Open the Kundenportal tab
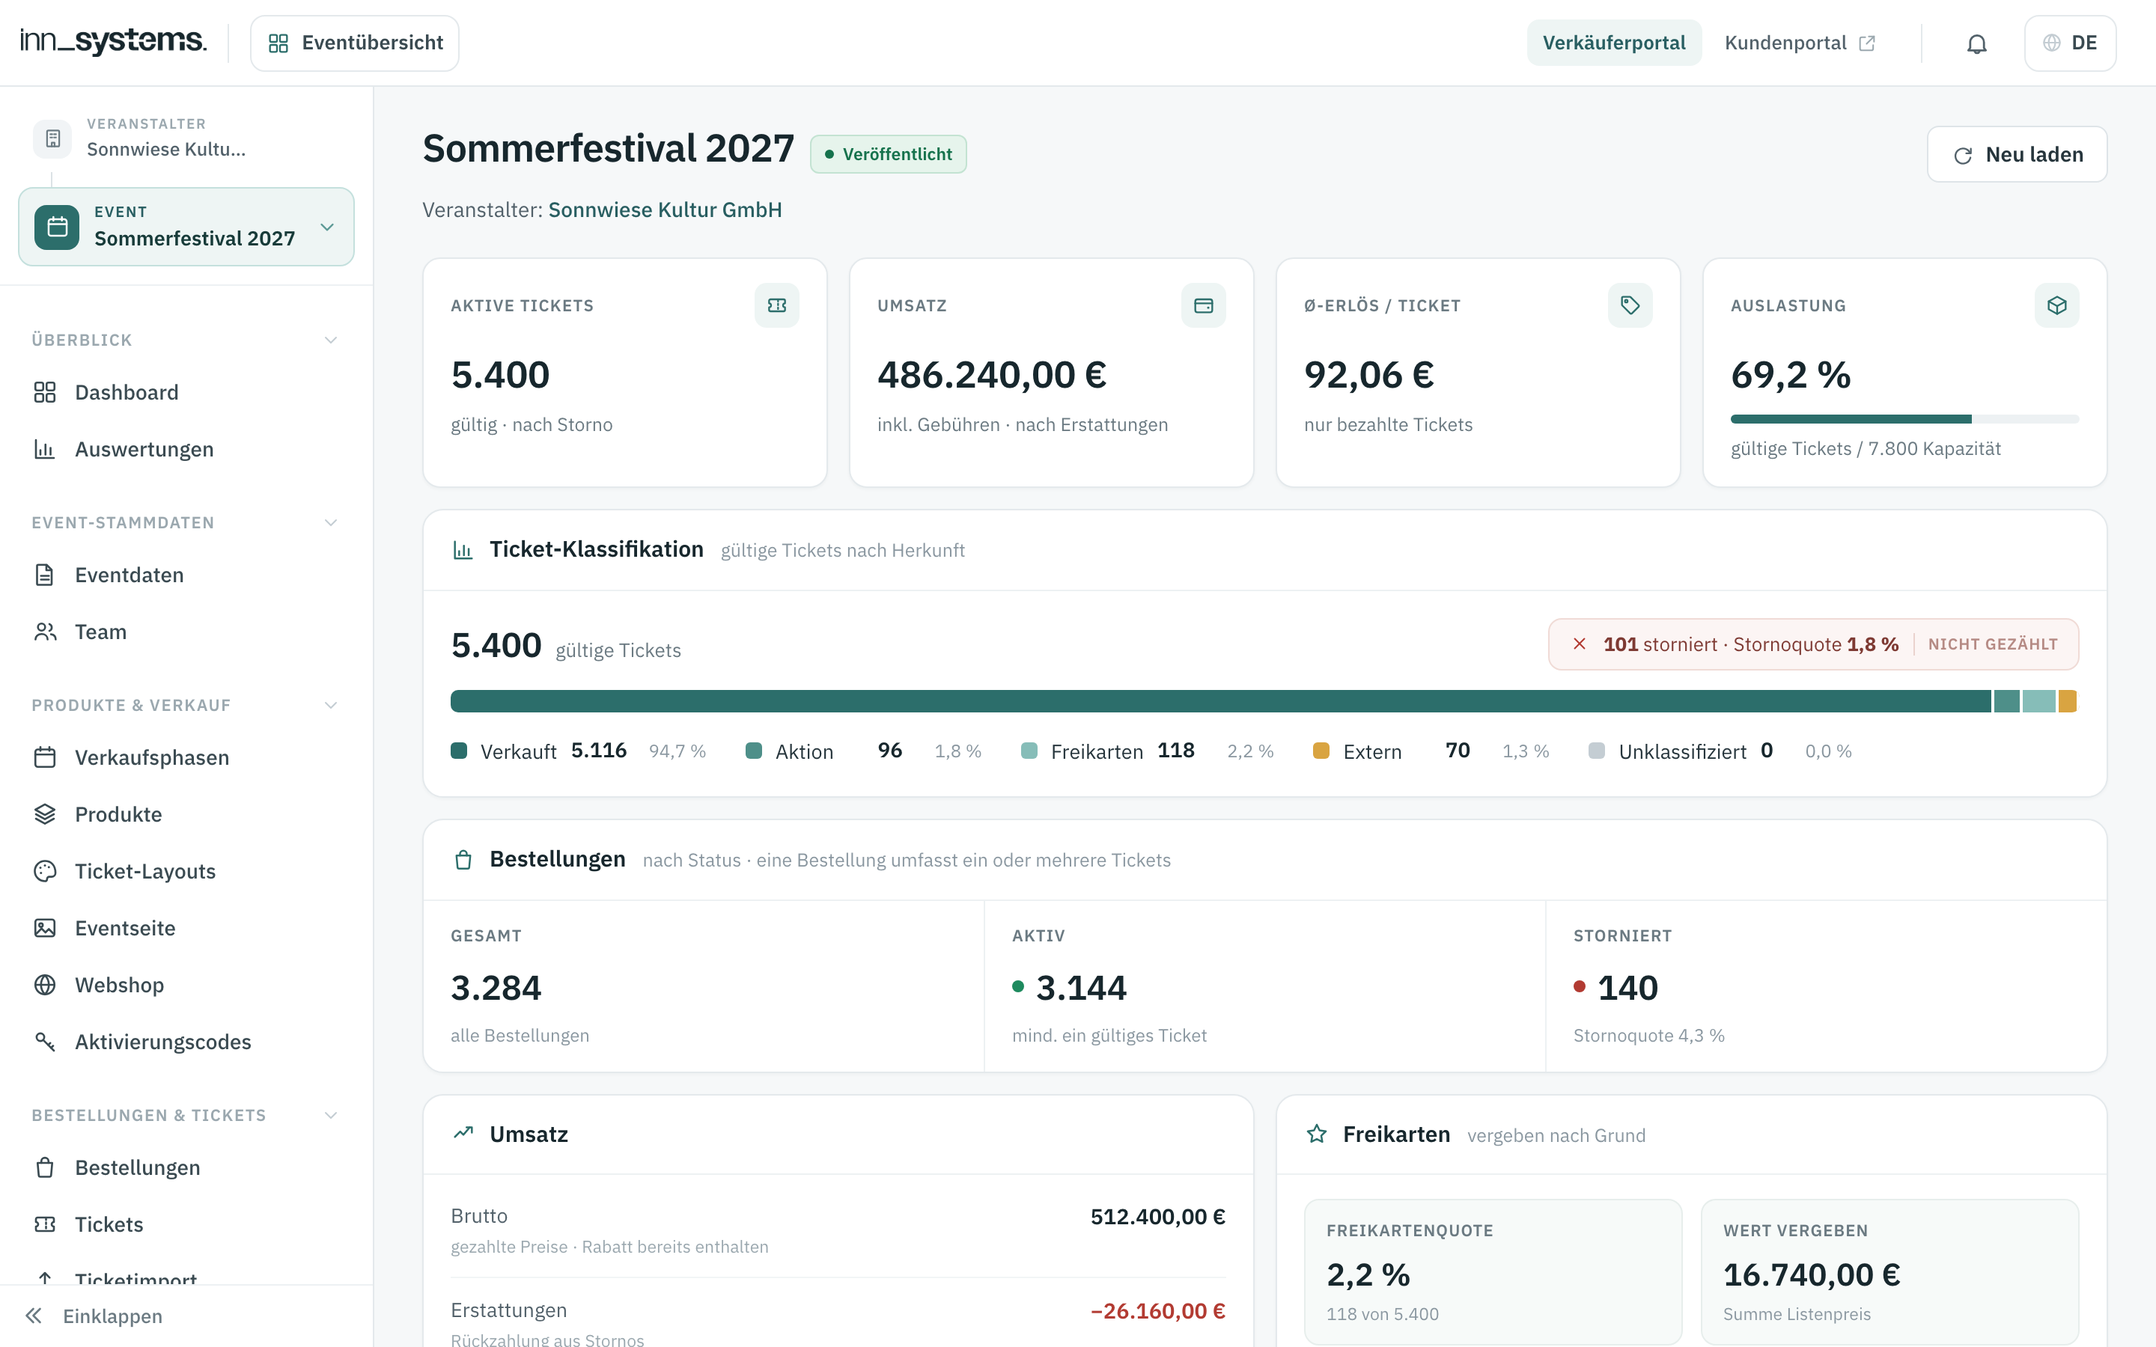This screenshot has width=2156, height=1347. coord(1800,43)
